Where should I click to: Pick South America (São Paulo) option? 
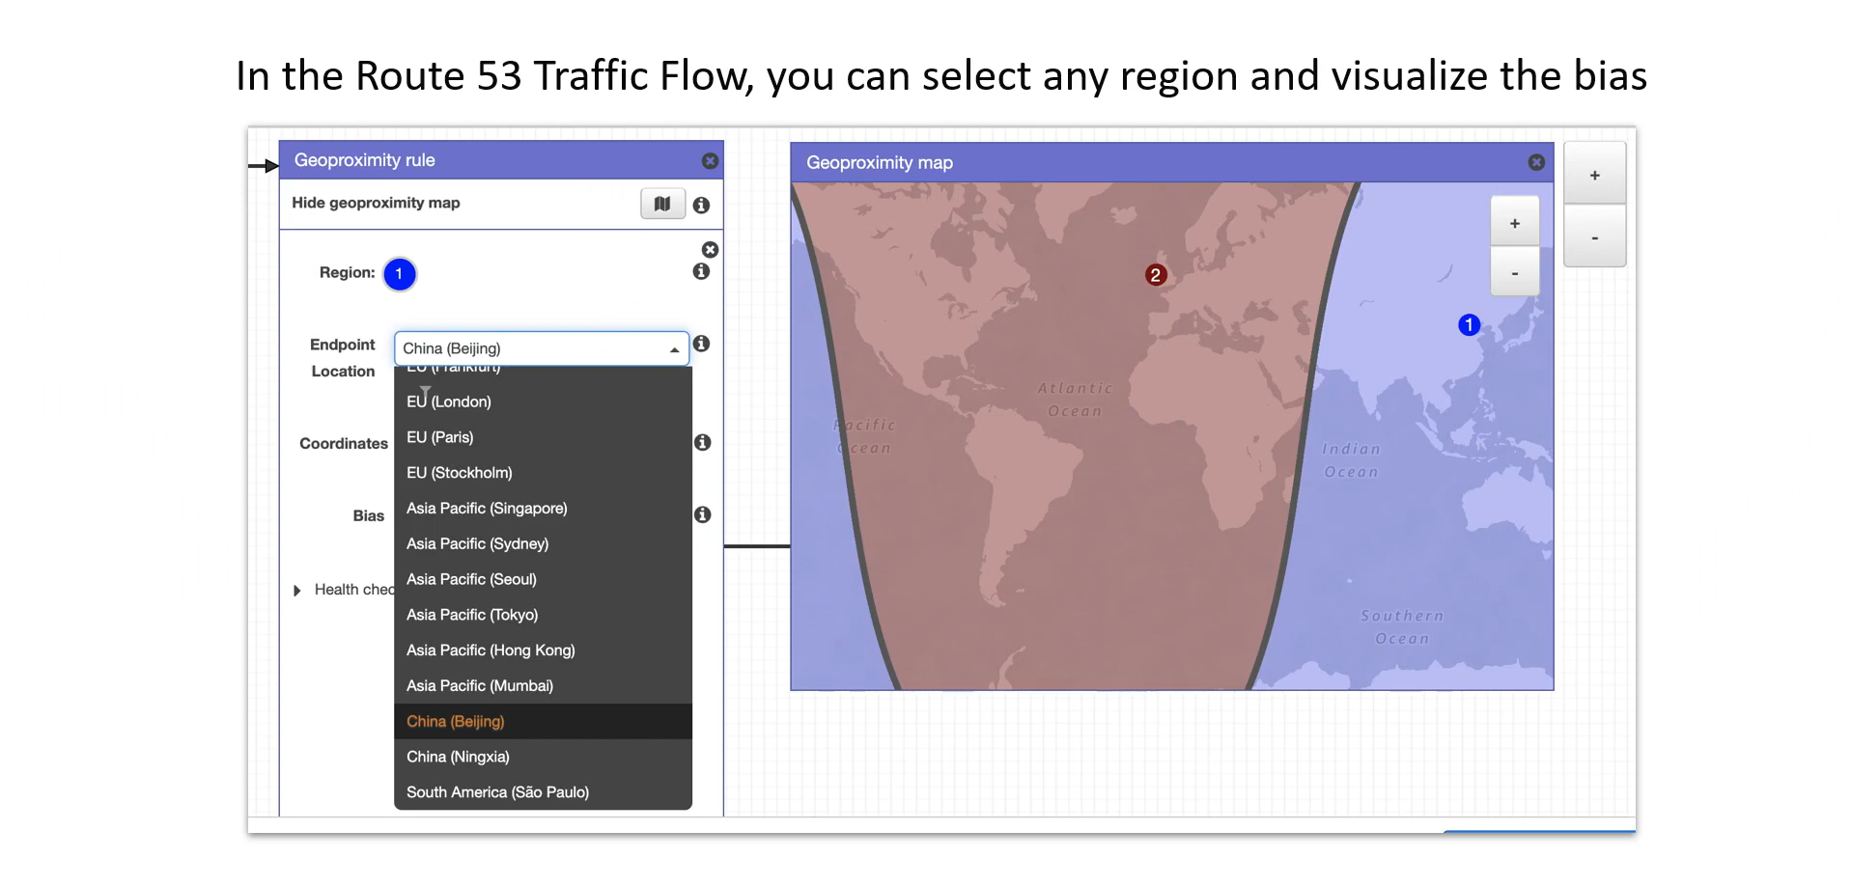(x=544, y=792)
